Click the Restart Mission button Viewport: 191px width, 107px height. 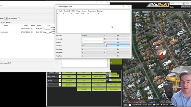point(98,76)
